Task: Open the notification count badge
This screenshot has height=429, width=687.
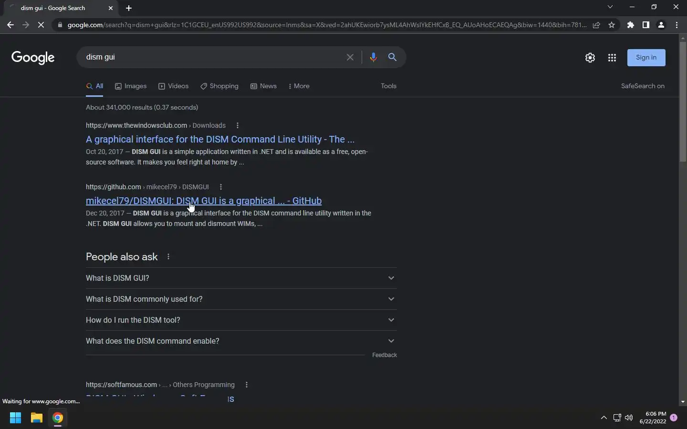Action: coord(674,418)
